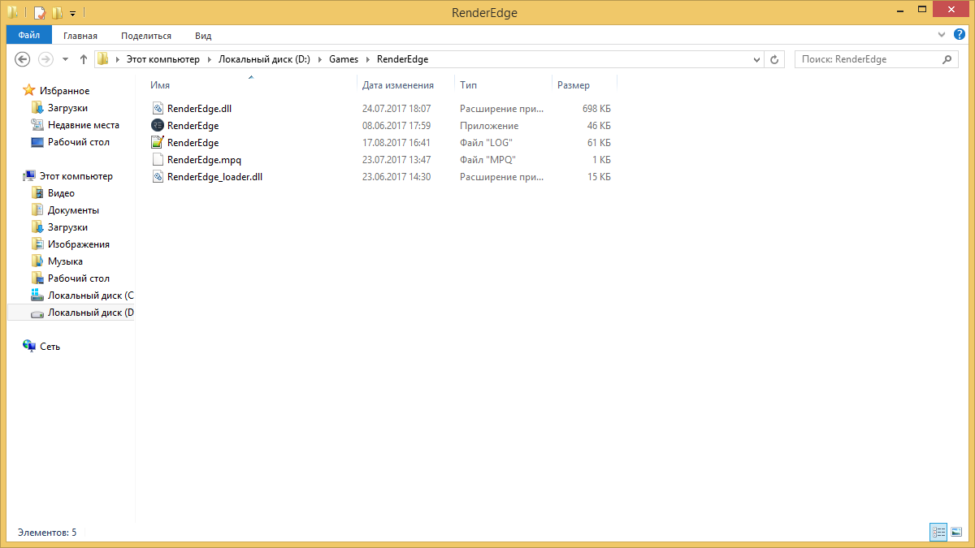Screen dimensions: 975x548
Task: Open Рабочий стол under Этот компьютер
Action: (78, 278)
